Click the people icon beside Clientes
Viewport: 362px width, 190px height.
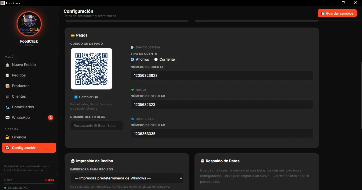pyautogui.click(x=7, y=97)
